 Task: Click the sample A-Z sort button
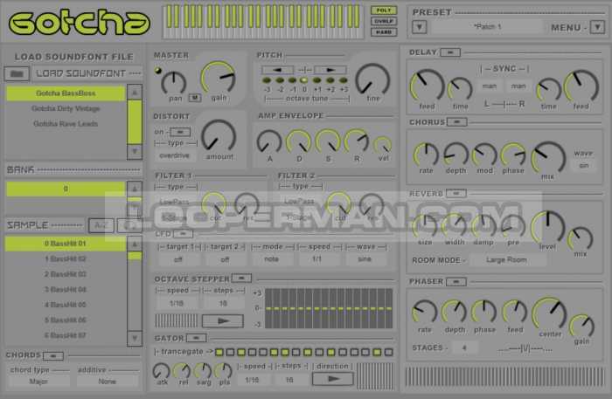click(x=101, y=225)
